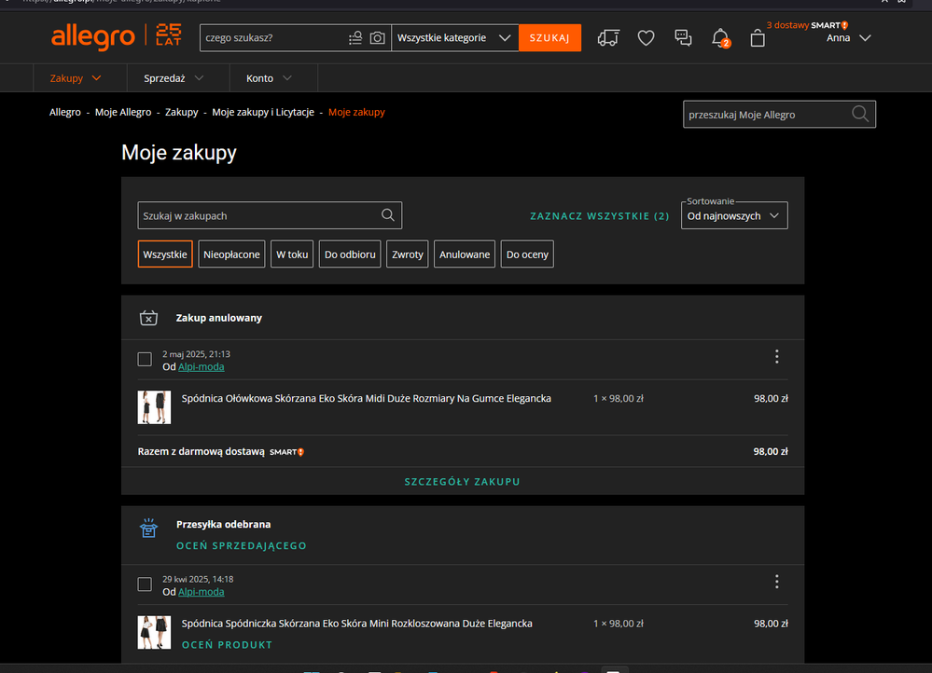Viewport: 932px width, 673px height.
Task: Focus the Szukaj w zakupach field
Action: pyautogui.click(x=270, y=215)
